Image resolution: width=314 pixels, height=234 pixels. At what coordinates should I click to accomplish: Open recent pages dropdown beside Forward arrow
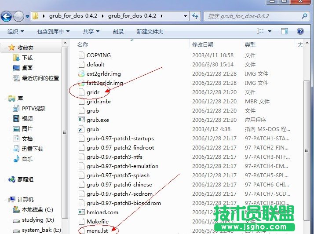coord(27,17)
